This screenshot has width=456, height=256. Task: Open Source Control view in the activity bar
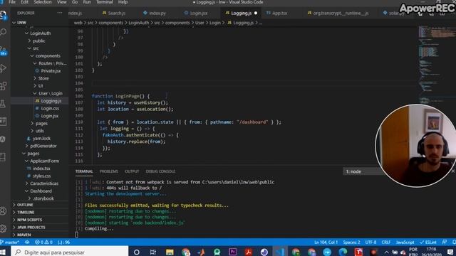[4, 50]
